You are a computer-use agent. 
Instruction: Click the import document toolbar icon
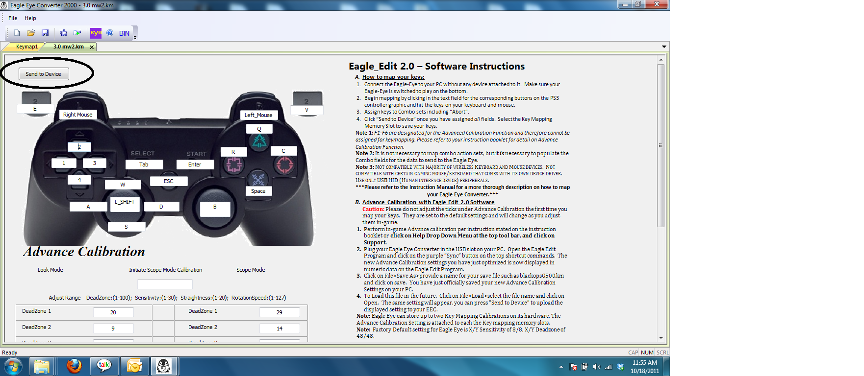coord(77,33)
